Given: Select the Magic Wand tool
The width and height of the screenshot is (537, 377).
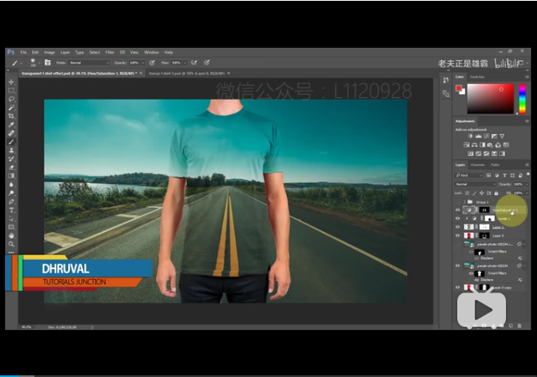Looking at the screenshot, I should (11, 108).
